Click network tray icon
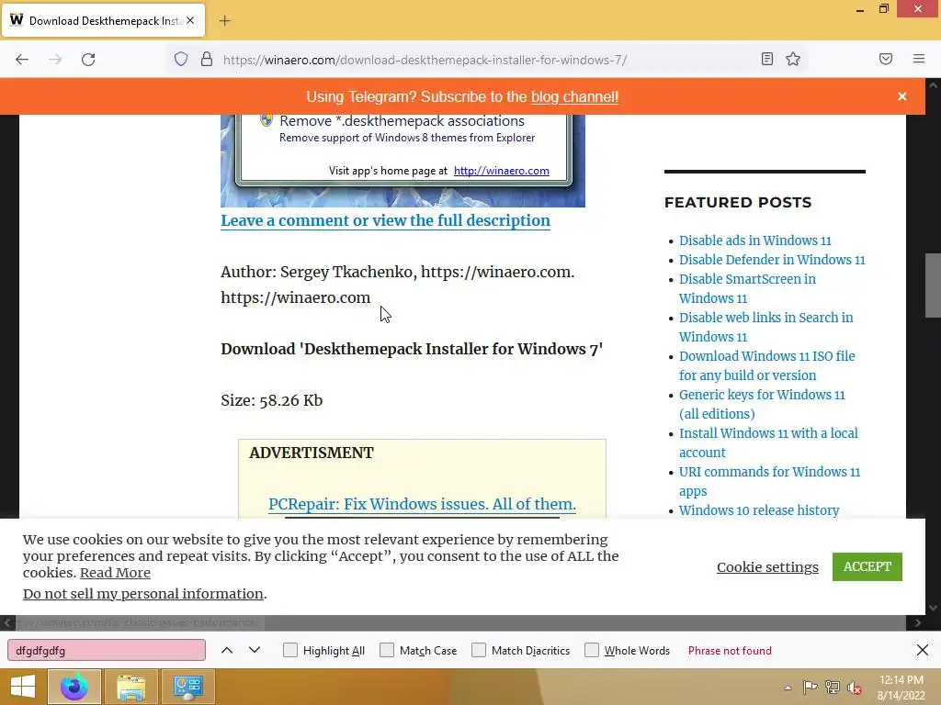 tap(833, 688)
